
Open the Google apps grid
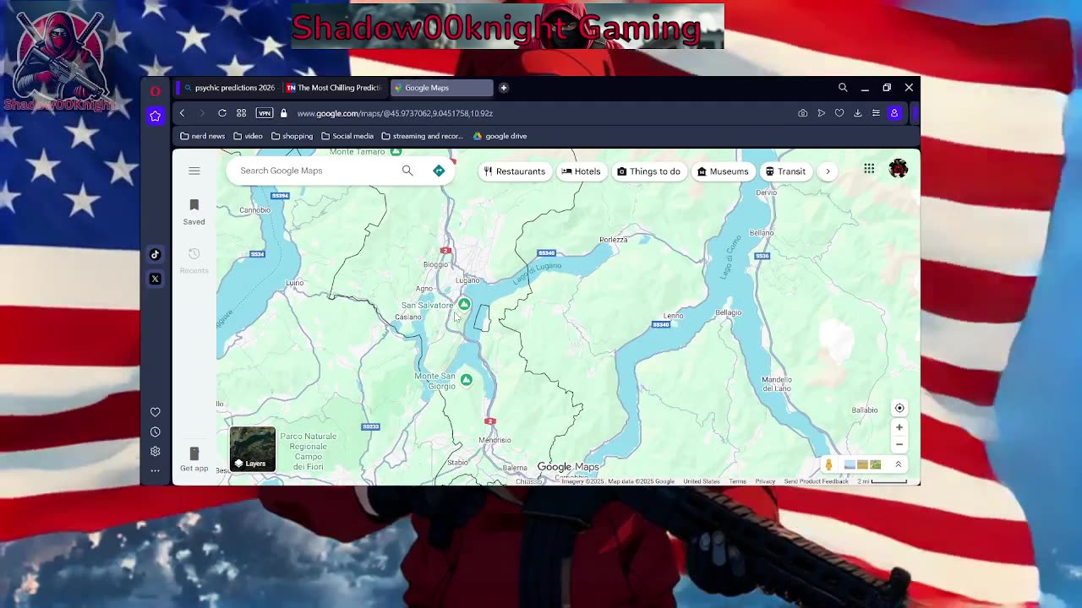click(869, 170)
